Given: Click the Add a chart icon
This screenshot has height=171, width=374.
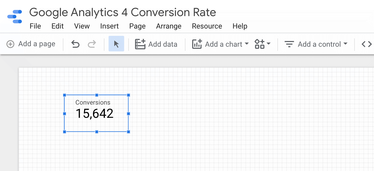Looking at the screenshot, I should pos(197,44).
